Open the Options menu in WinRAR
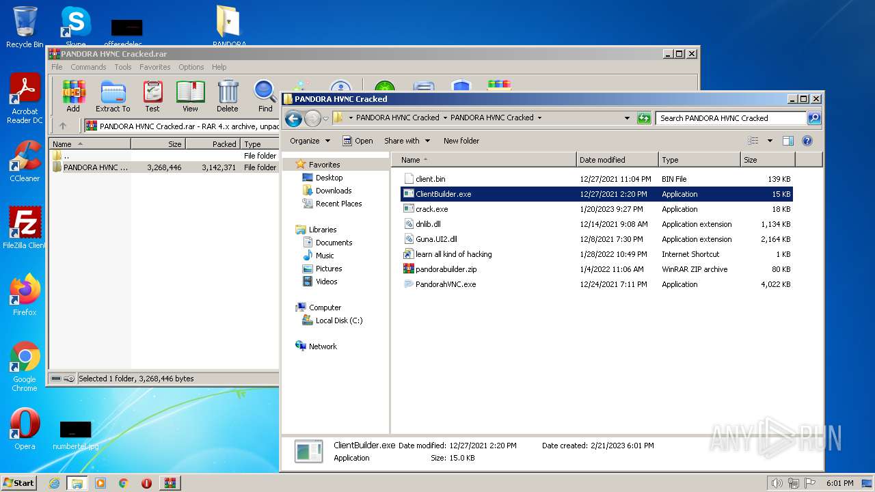This screenshot has width=875, height=492. click(x=191, y=67)
